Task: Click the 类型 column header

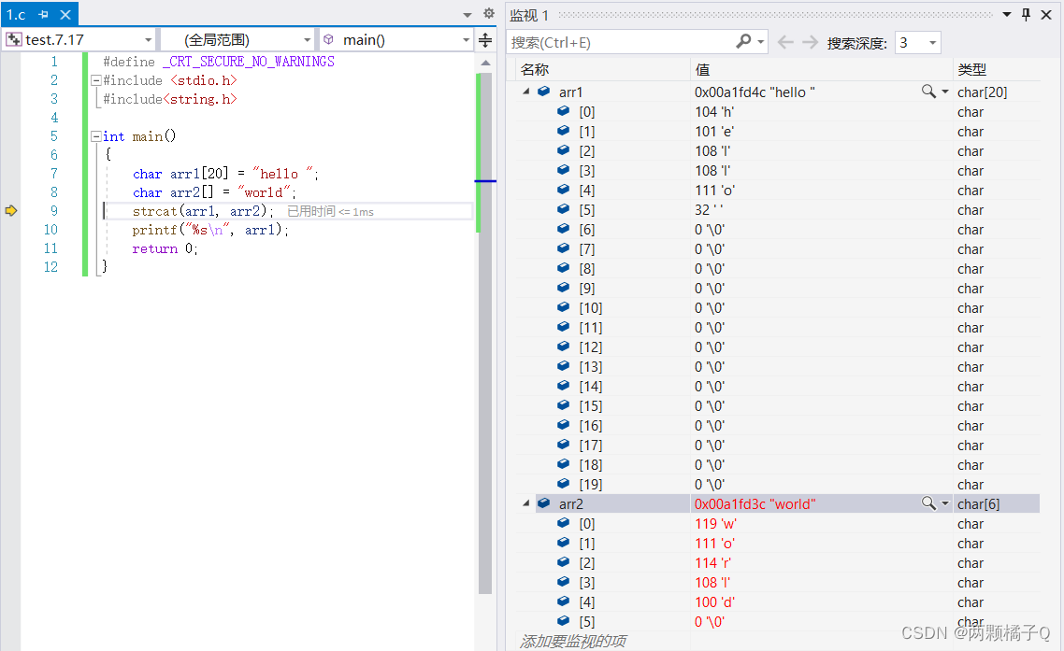Action: coord(971,69)
